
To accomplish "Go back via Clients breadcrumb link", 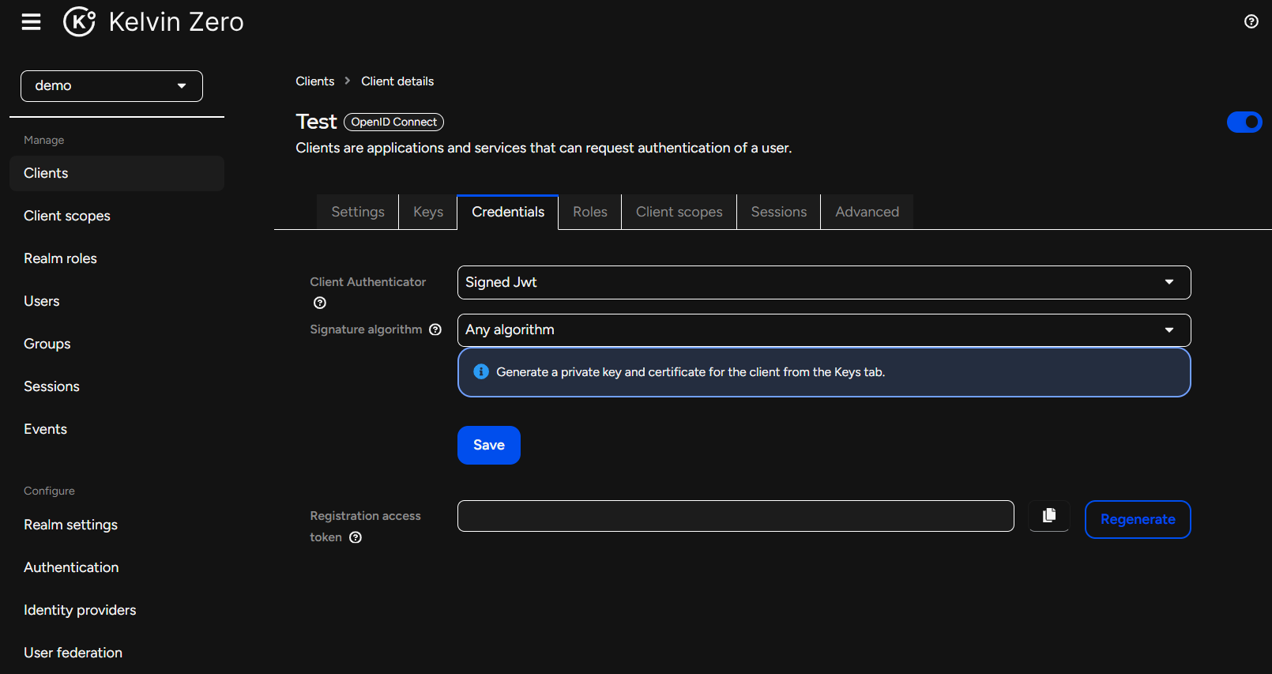I will tap(314, 81).
